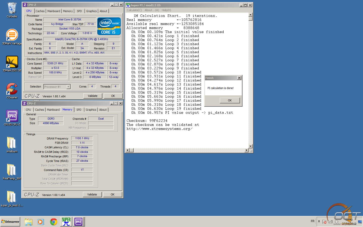363x227 pixels.
Task: Click the Checksum: 99F62234 line
Action: (x=147, y=121)
